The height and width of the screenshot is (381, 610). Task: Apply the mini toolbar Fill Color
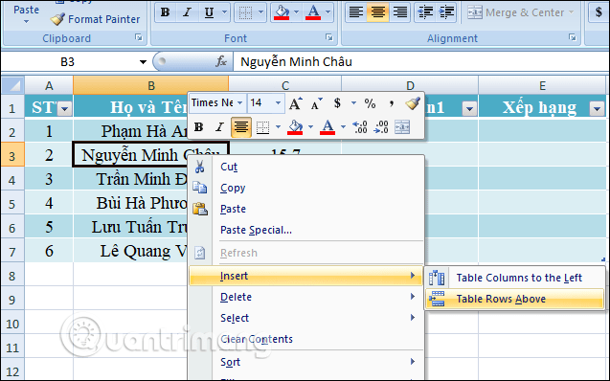[295, 127]
